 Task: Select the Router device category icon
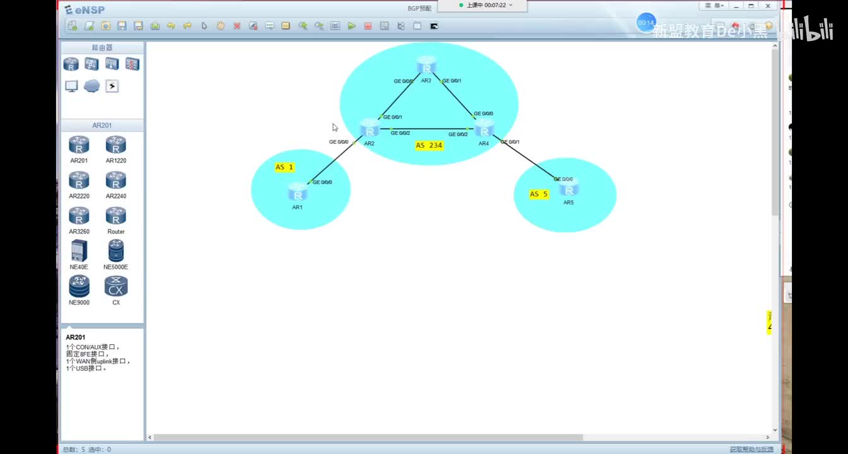[71, 64]
